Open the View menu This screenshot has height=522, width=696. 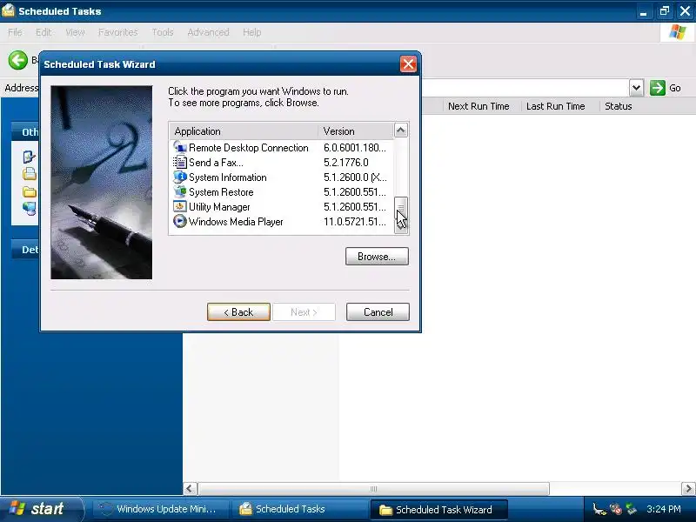75,32
